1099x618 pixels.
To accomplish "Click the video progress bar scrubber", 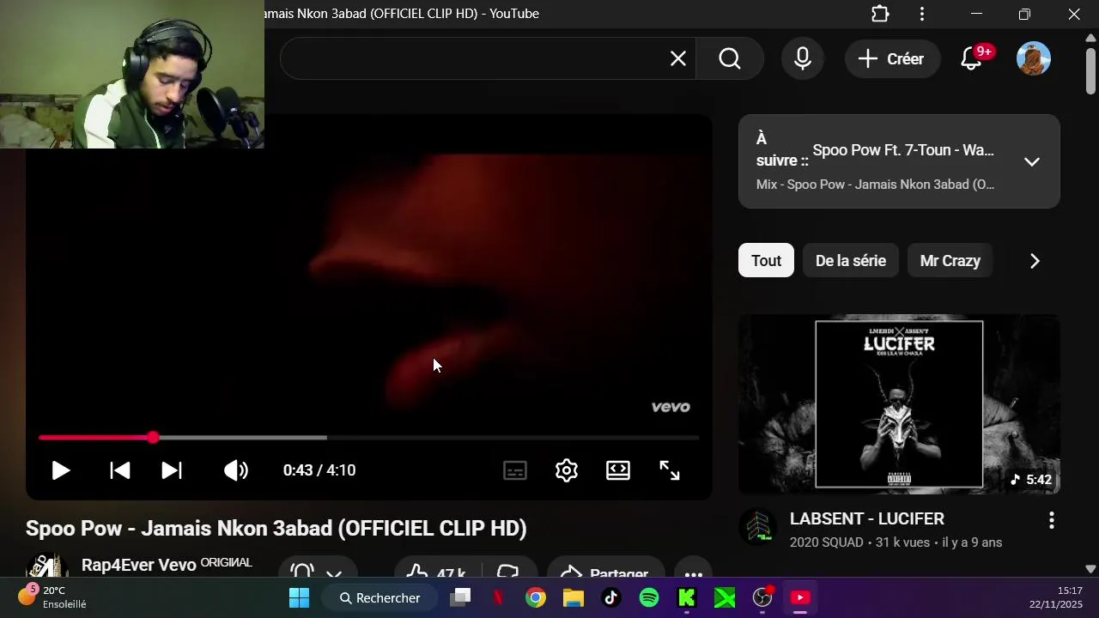I will (x=153, y=438).
